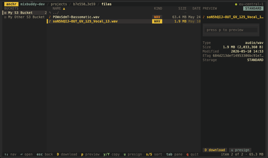Click the esc back footer hint
Image resolution: width=268 pixels, height=158 pixels.
pos(45,154)
